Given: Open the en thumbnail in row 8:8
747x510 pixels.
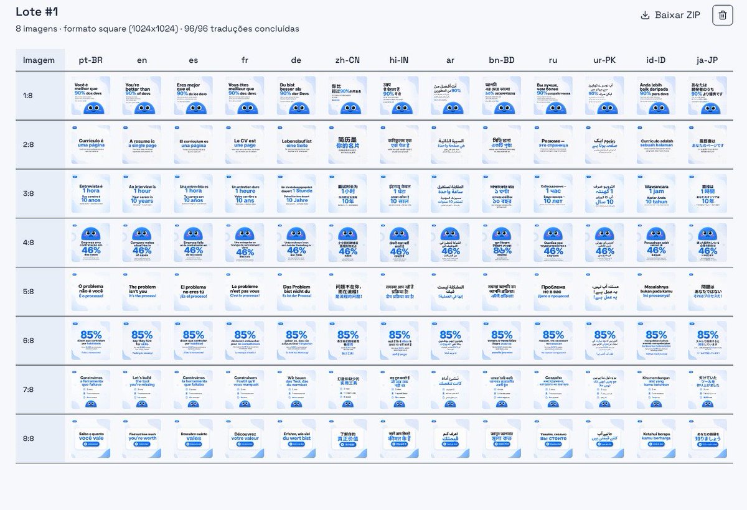Looking at the screenshot, I should (142, 439).
